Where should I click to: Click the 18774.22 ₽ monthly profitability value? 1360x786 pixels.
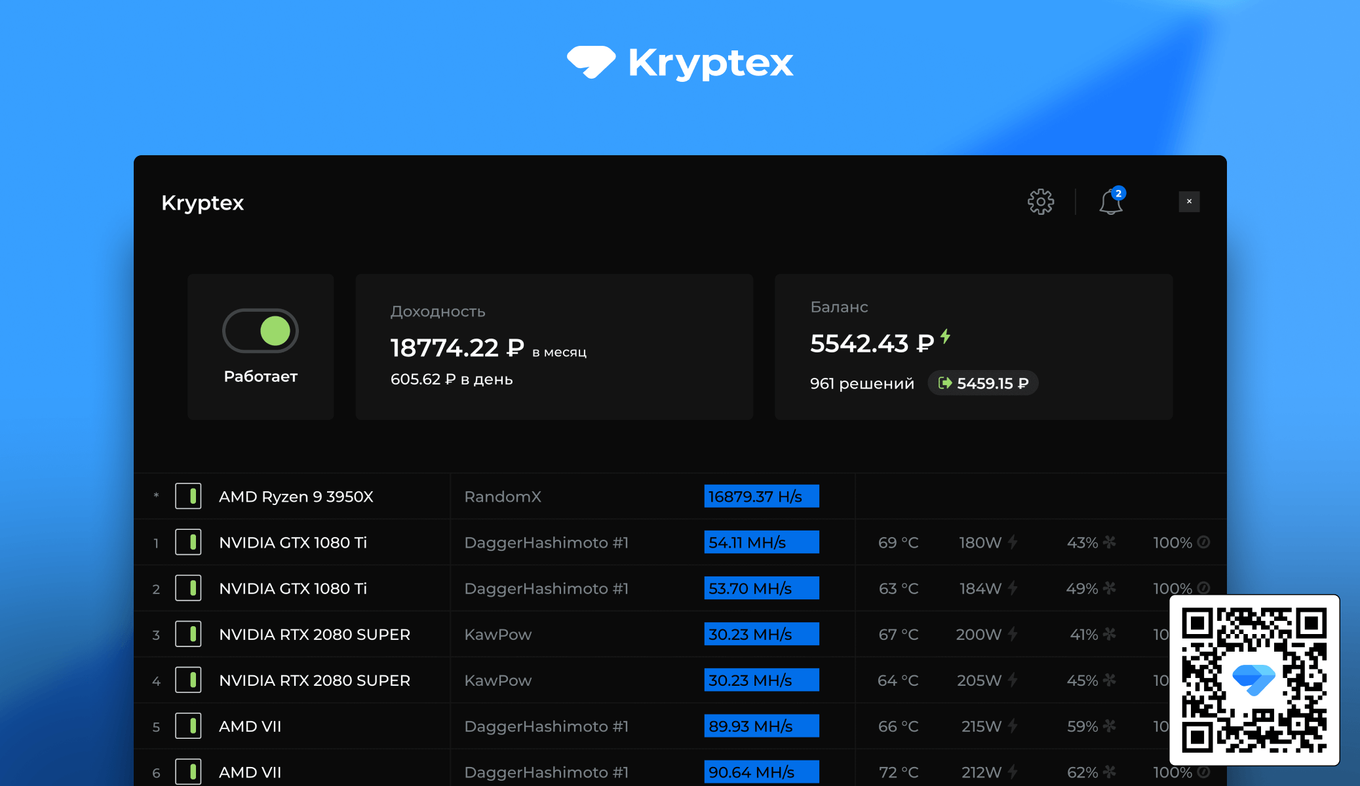pyautogui.click(x=457, y=348)
